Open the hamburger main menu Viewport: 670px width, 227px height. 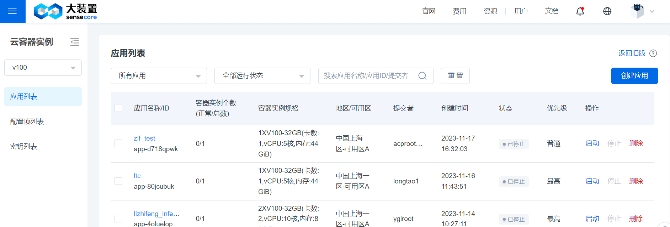coord(12,11)
